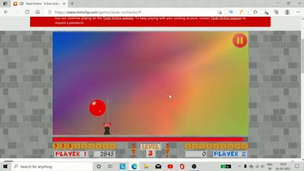304x171 pixels.
Task: Click the red time remaining bar
Action: (148, 139)
